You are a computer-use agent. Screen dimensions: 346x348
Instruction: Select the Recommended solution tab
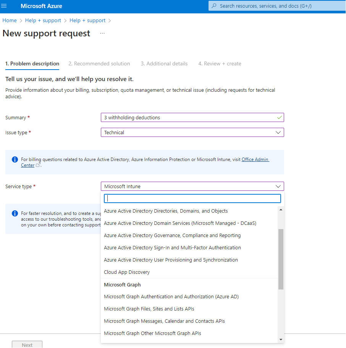click(x=99, y=64)
